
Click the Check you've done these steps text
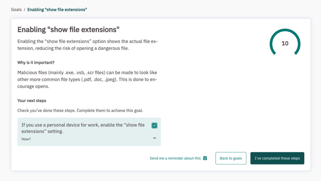point(80,110)
